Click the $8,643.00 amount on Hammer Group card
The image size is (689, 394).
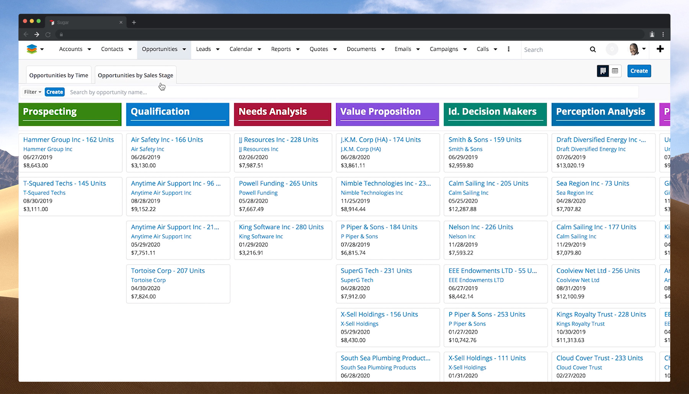(x=36, y=166)
